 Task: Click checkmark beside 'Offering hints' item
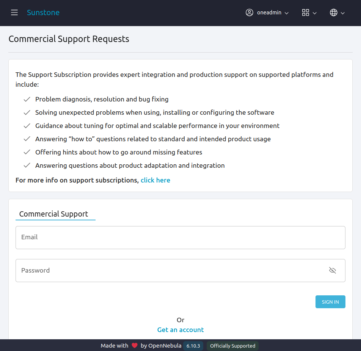27,152
